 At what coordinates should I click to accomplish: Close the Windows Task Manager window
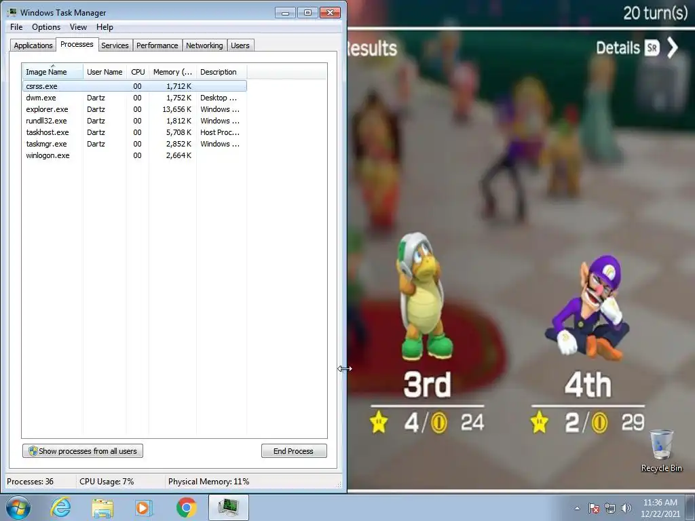[331, 12]
